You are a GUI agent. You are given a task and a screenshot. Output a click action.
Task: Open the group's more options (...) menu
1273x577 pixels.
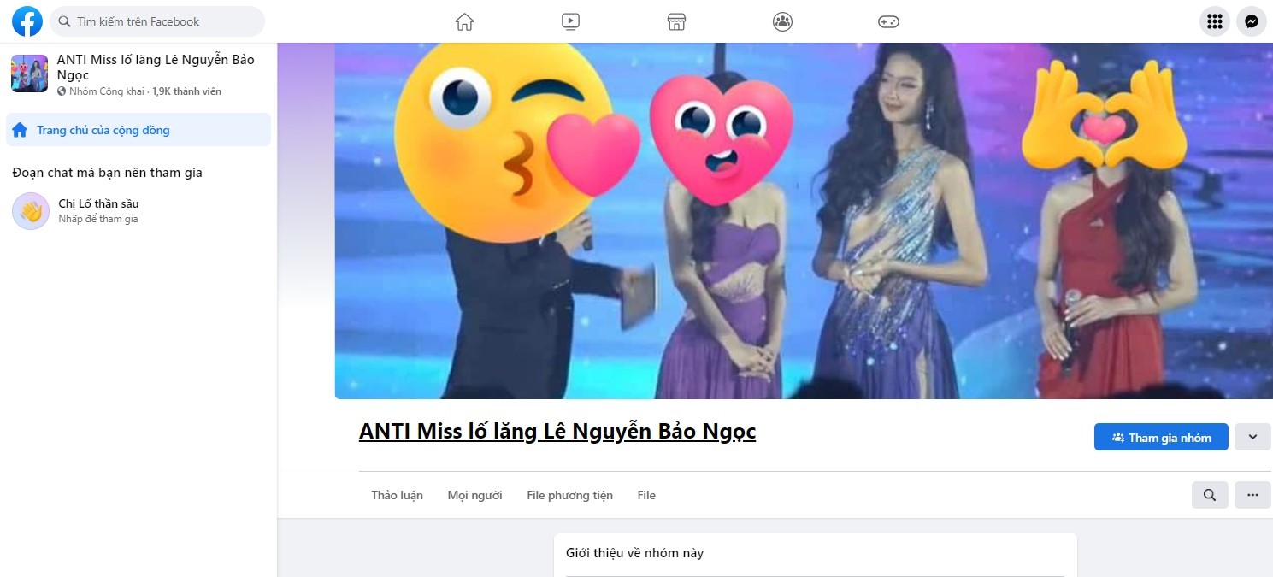pos(1252,494)
